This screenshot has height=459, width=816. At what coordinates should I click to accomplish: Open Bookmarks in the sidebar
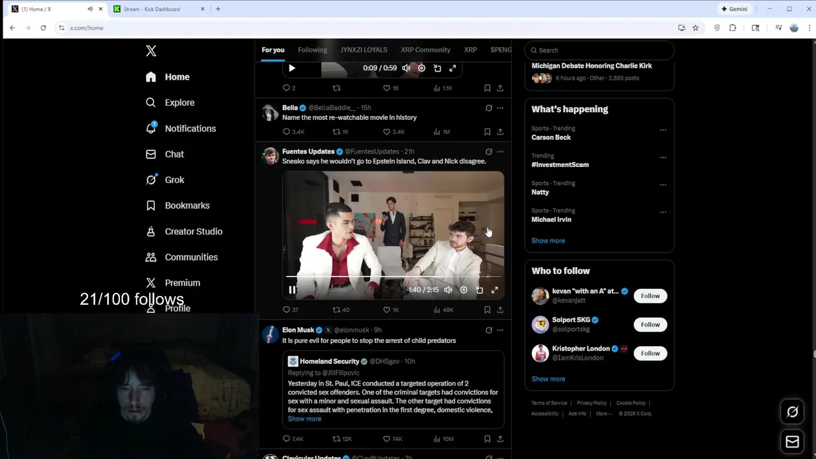click(177, 205)
